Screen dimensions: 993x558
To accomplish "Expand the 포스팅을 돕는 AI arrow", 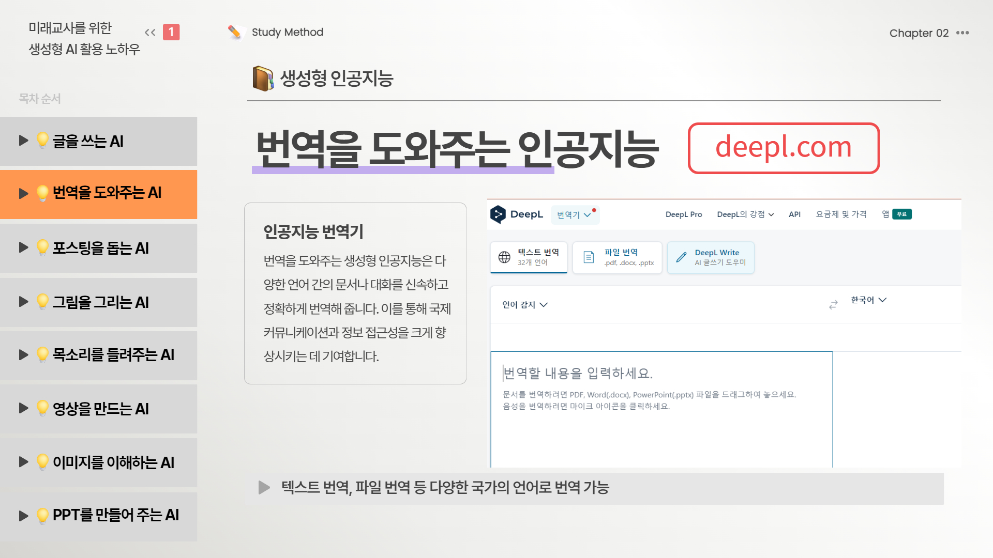I will (x=23, y=247).
